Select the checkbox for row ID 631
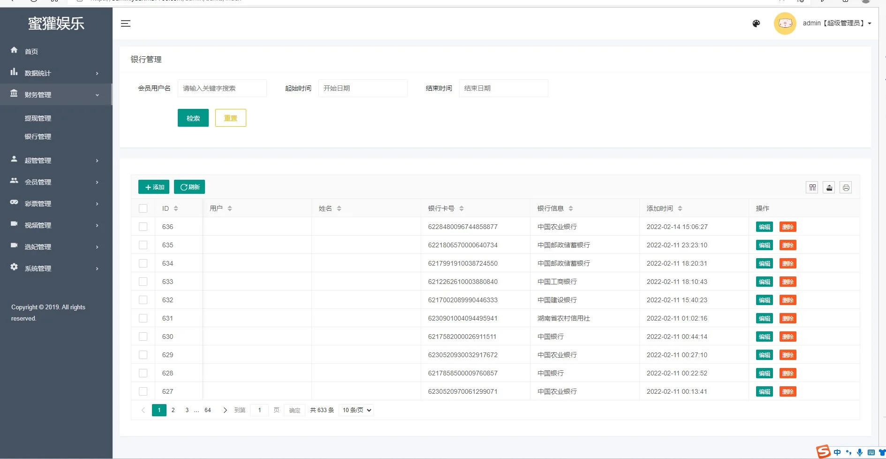This screenshot has height=459, width=886. click(x=143, y=318)
